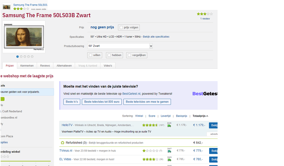Click HelloTV star rating score
This screenshot has height=166, width=284.
(150, 125)
